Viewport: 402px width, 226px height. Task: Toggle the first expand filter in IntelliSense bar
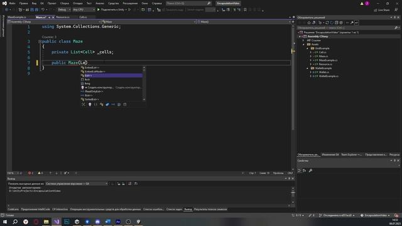(84, 105)
